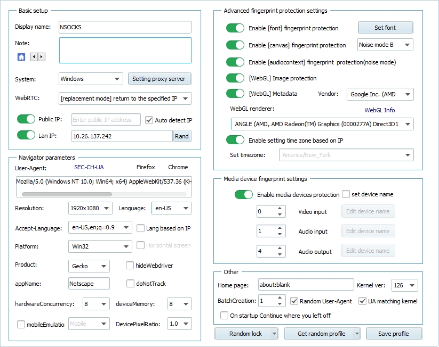Click the Home page about:blank field

(306, 285)
